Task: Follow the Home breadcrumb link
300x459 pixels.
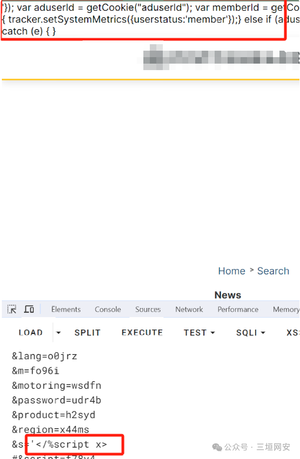Action: point(231,271)
